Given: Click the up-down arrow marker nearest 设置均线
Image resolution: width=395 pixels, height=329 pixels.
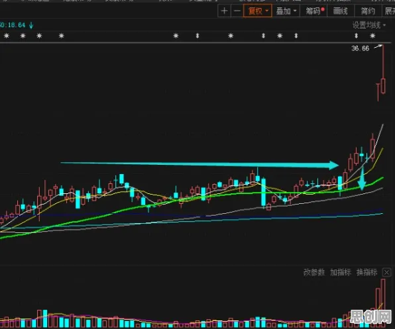Looking at the screenshot, I should click(356, 36).
